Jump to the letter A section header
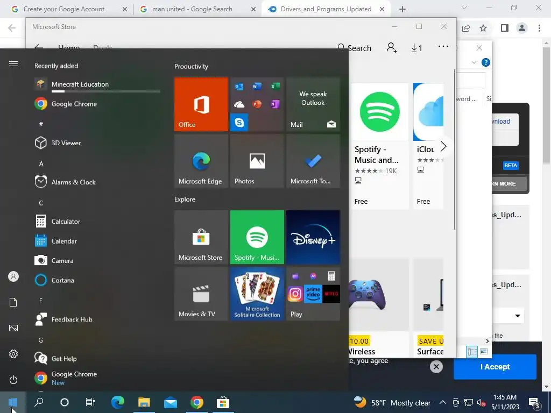Screen dimensions: 551x413 pyautogui.click(x=41, y=163)
